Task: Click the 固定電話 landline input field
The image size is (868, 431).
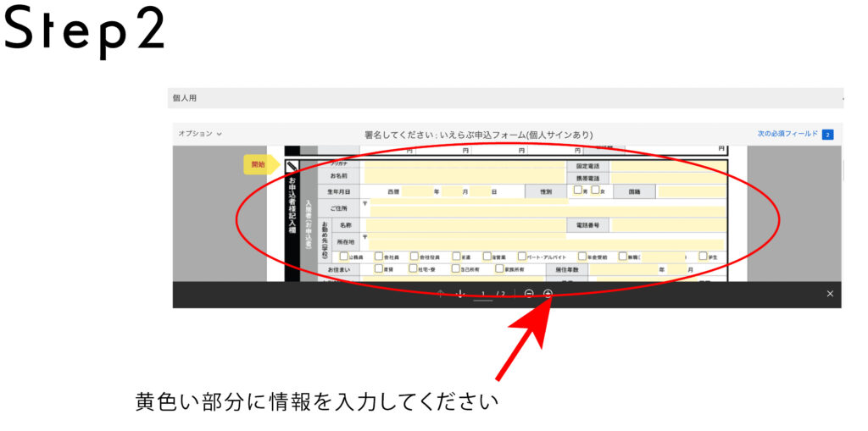Action: tap(667, 166)
